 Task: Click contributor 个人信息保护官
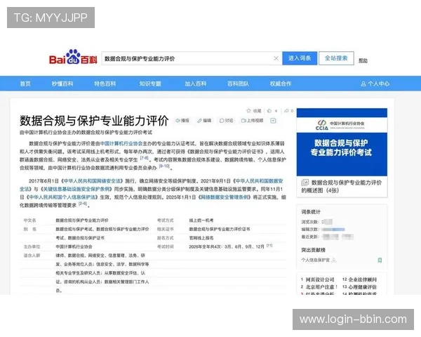click(x=316, y=260)
